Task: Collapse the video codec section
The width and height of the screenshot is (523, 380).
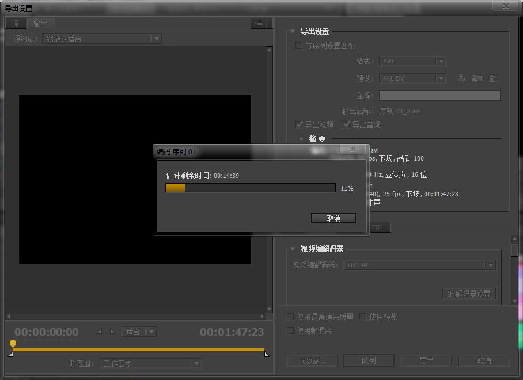Action: pos(293,249)
